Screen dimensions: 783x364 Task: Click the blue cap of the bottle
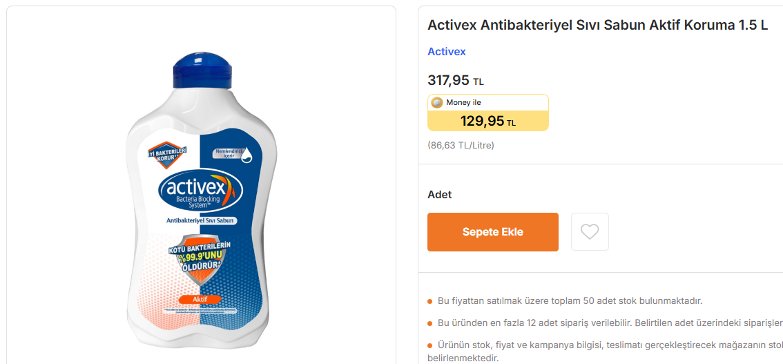[203, 70]
